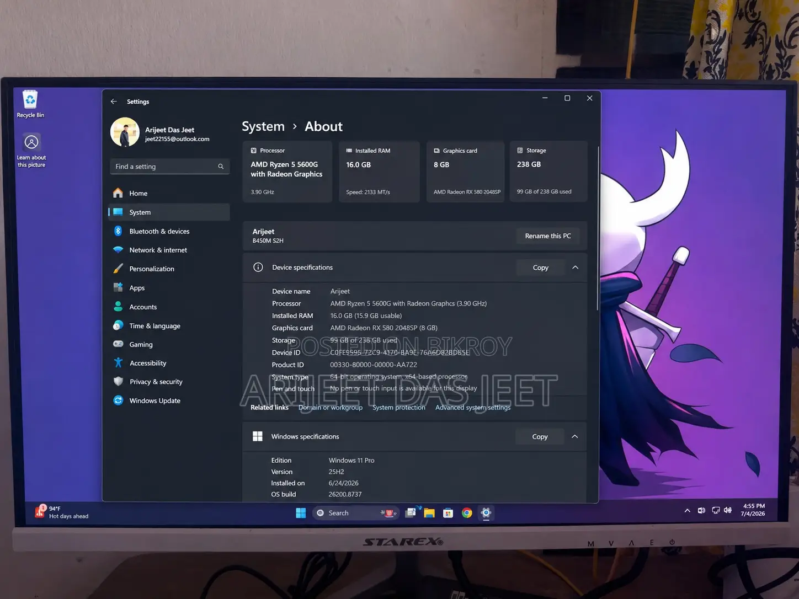Click the Arijeet Das Jeet profile picture

125,132
